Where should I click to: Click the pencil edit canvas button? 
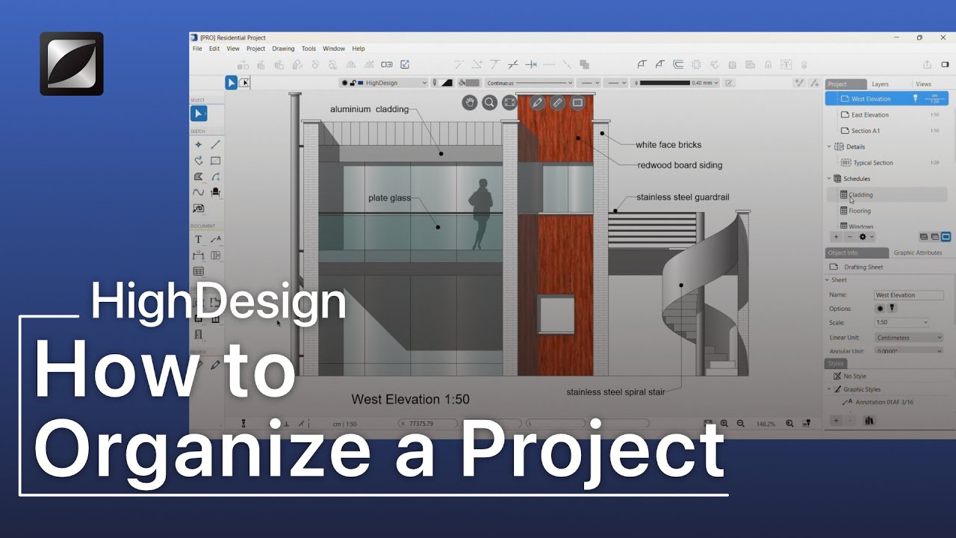point(538,102)
